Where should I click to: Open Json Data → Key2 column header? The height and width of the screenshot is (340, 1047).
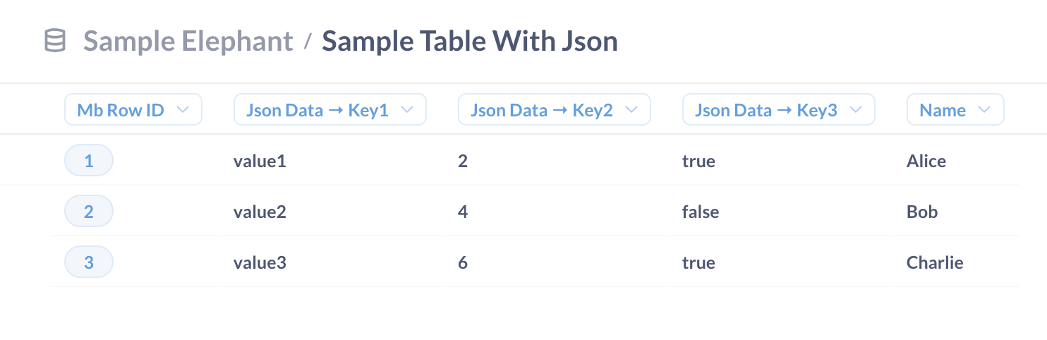(542, 110)
